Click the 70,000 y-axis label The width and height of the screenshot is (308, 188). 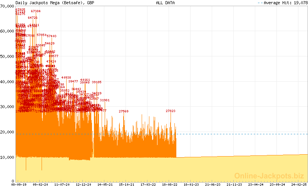[x=7, y=7]
